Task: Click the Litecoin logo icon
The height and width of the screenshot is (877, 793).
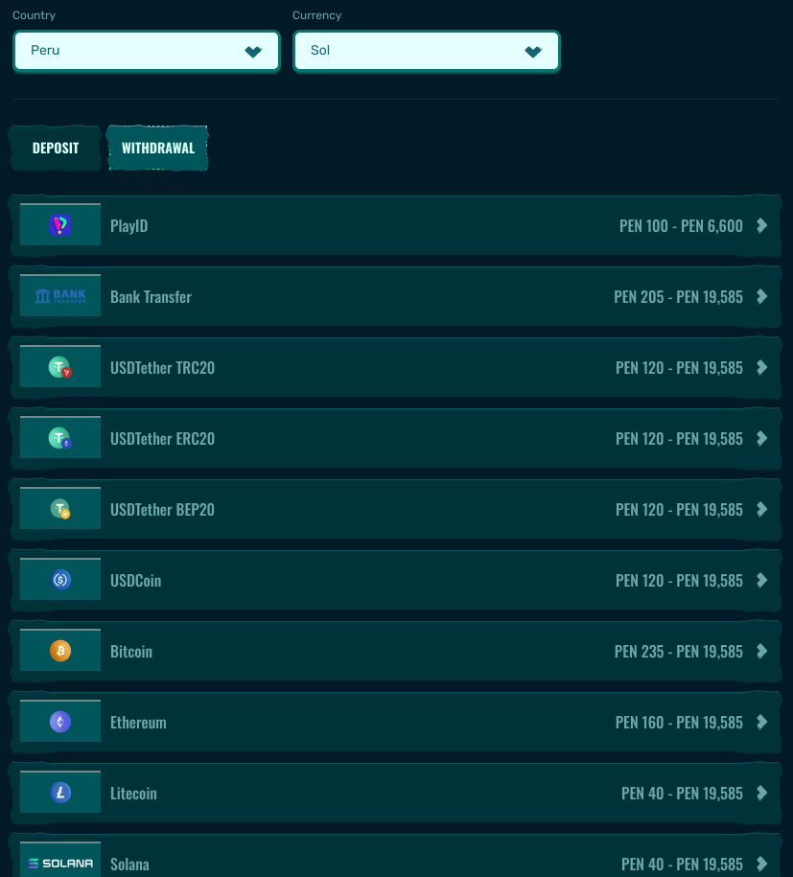Action: tap(60, 793)
